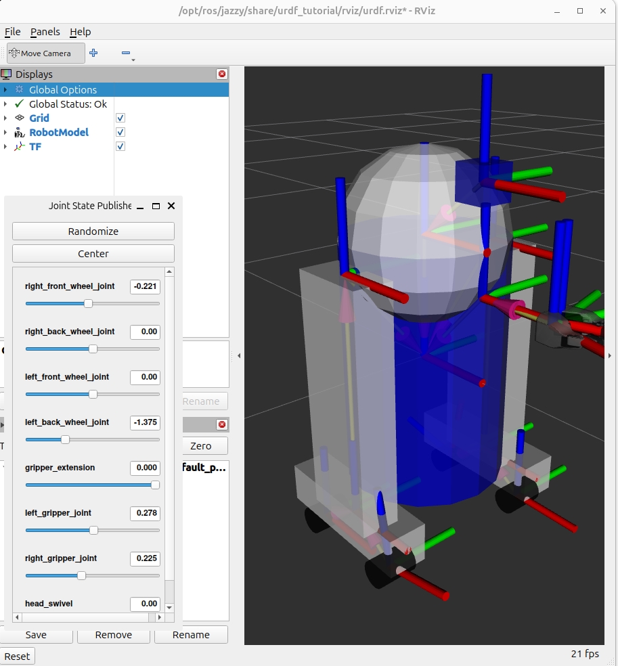Click the left_back_wheel_joint slider handle
618x666 pixels.
(x=65, y=439)
